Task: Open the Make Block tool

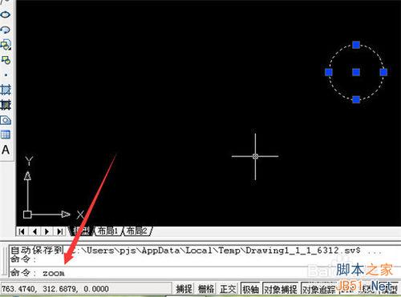Action: click(6, 60)
